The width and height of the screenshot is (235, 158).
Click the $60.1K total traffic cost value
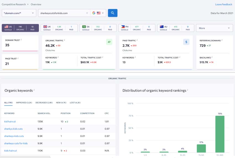(85, 62)
